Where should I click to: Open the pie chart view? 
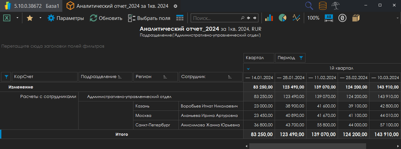click(282, 18)
